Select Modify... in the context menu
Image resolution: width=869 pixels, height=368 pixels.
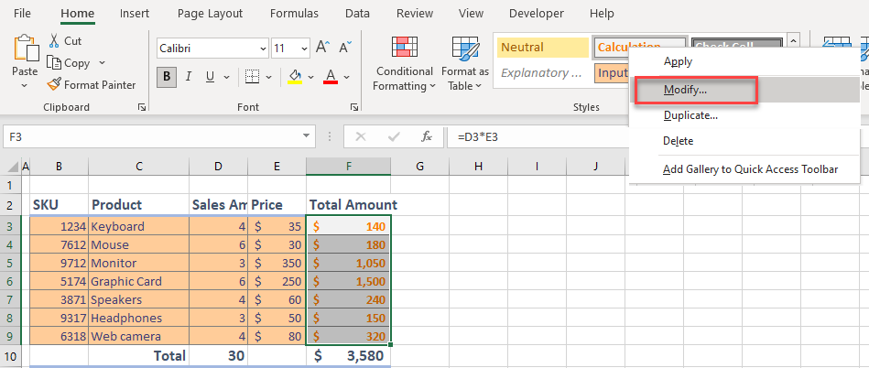(685, 90)
